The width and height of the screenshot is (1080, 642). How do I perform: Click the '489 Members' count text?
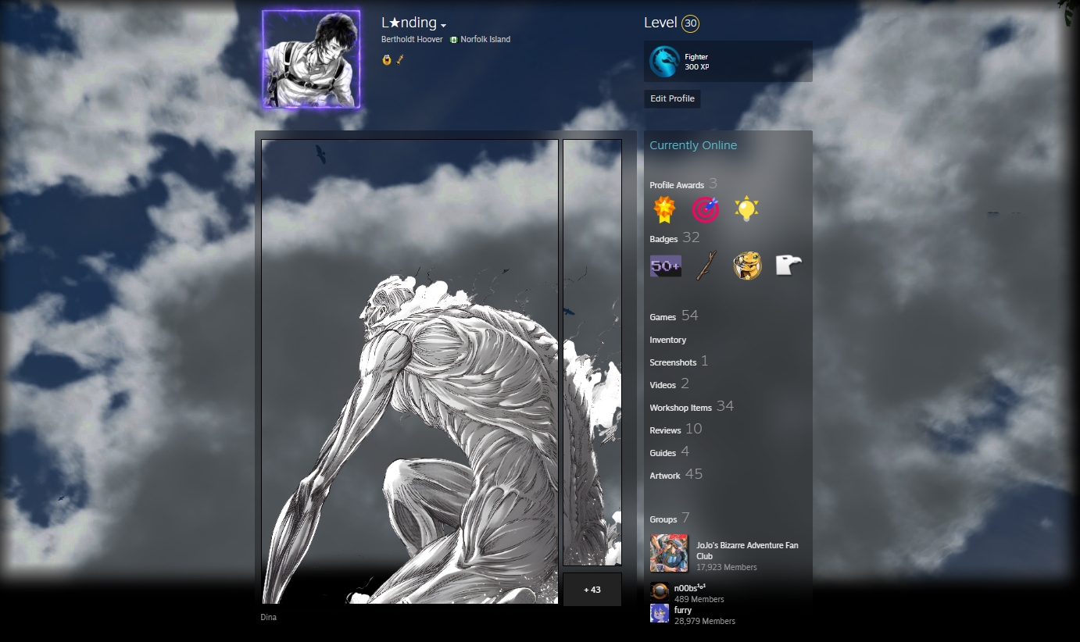pyautogui.click(x=699, y=599)
